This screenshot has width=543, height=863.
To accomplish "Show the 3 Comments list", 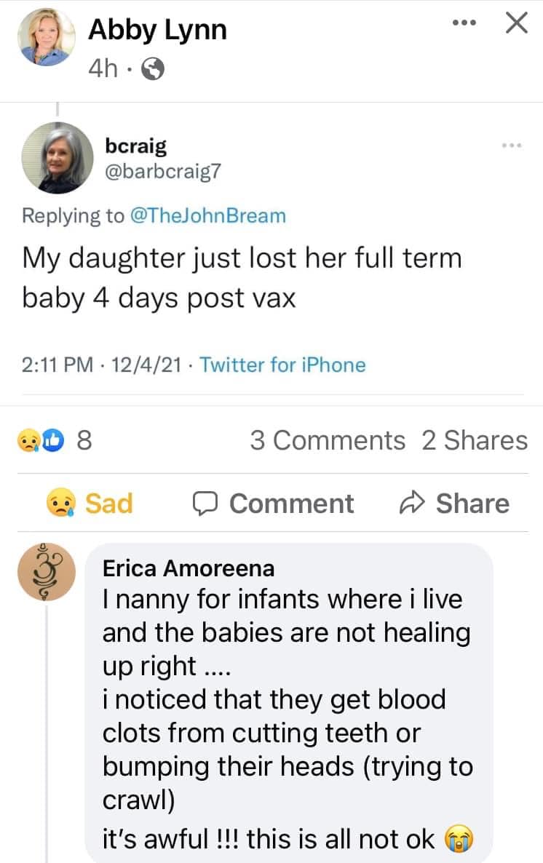I will pyautogui.click(x=328, y=440).
